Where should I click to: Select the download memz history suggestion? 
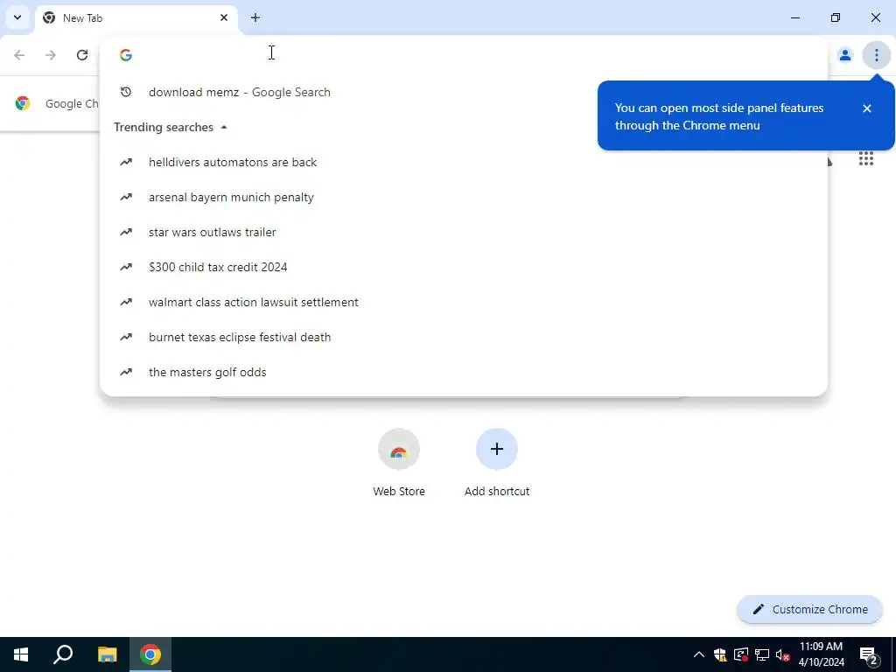(x=464, y=92)
